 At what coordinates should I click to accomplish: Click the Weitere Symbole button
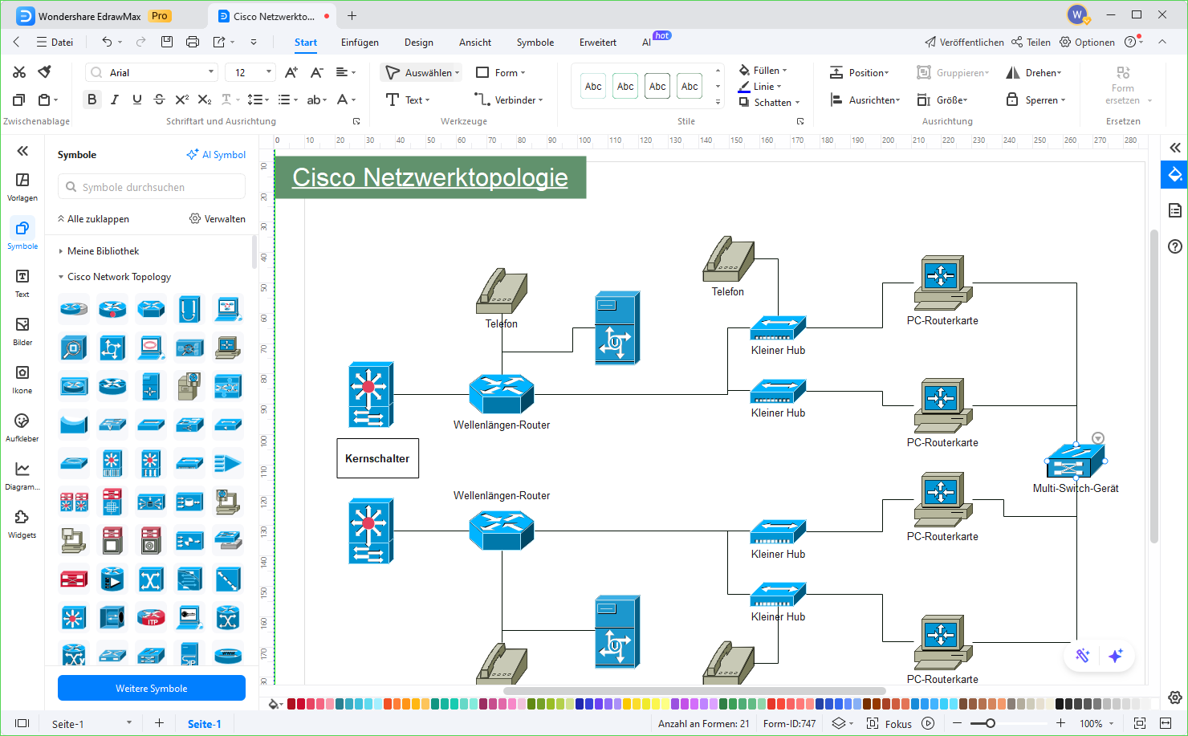click(x=152, y=688)
